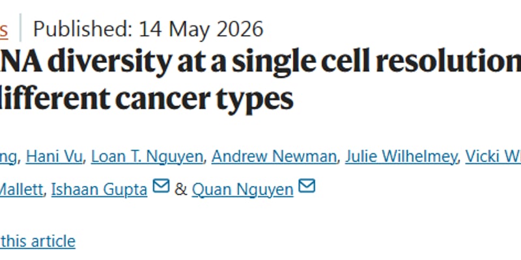Click the title line about single cell resolution
This screenshot has height=260, width=521.
pyautogui.click(x=260, y=62)
